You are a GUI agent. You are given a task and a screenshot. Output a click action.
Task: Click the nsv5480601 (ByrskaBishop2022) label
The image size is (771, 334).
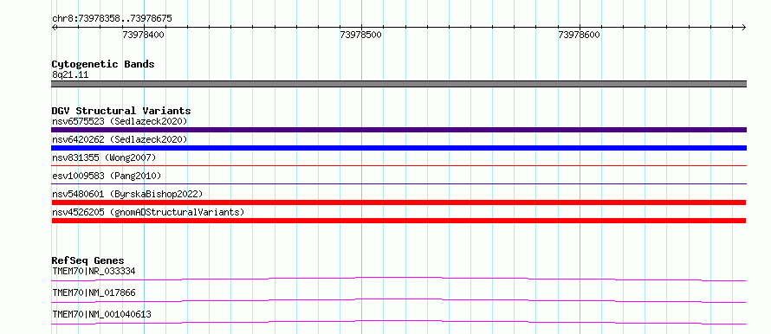click(x=127, y=194)
